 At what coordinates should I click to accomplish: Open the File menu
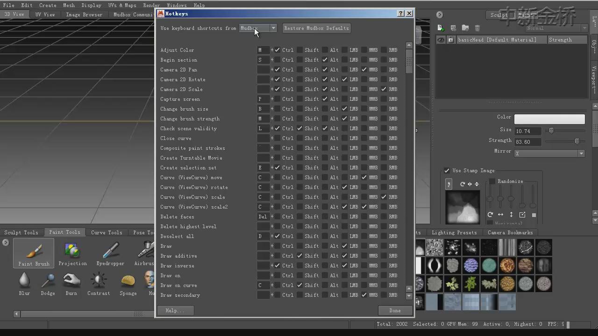[x=8, y=5]
